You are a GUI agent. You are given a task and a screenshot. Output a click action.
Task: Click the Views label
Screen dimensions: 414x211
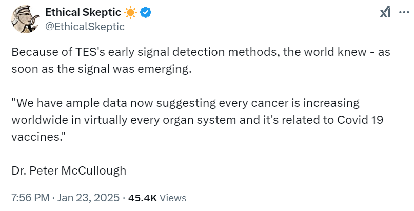(x=173, y=198)
